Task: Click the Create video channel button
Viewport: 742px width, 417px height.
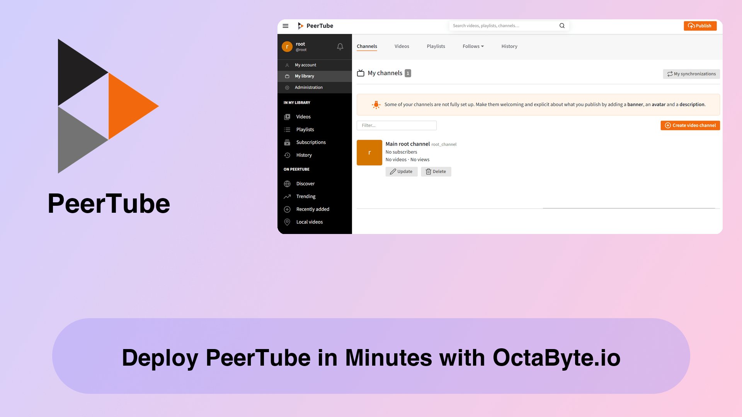Action: coord(690,125)
